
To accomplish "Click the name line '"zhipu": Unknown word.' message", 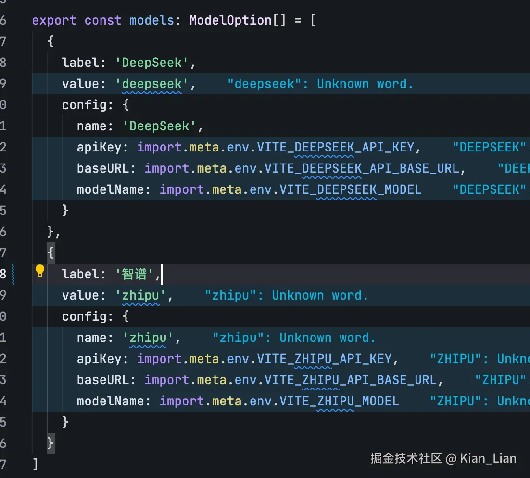I will tap(294, 338).
